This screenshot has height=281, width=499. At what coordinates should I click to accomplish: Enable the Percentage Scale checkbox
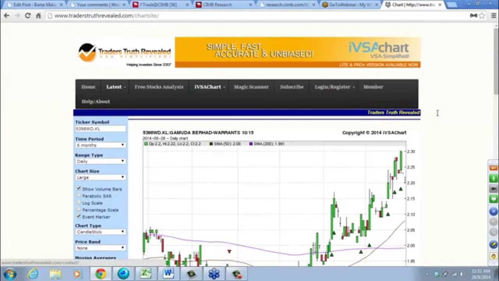point(79,210)
